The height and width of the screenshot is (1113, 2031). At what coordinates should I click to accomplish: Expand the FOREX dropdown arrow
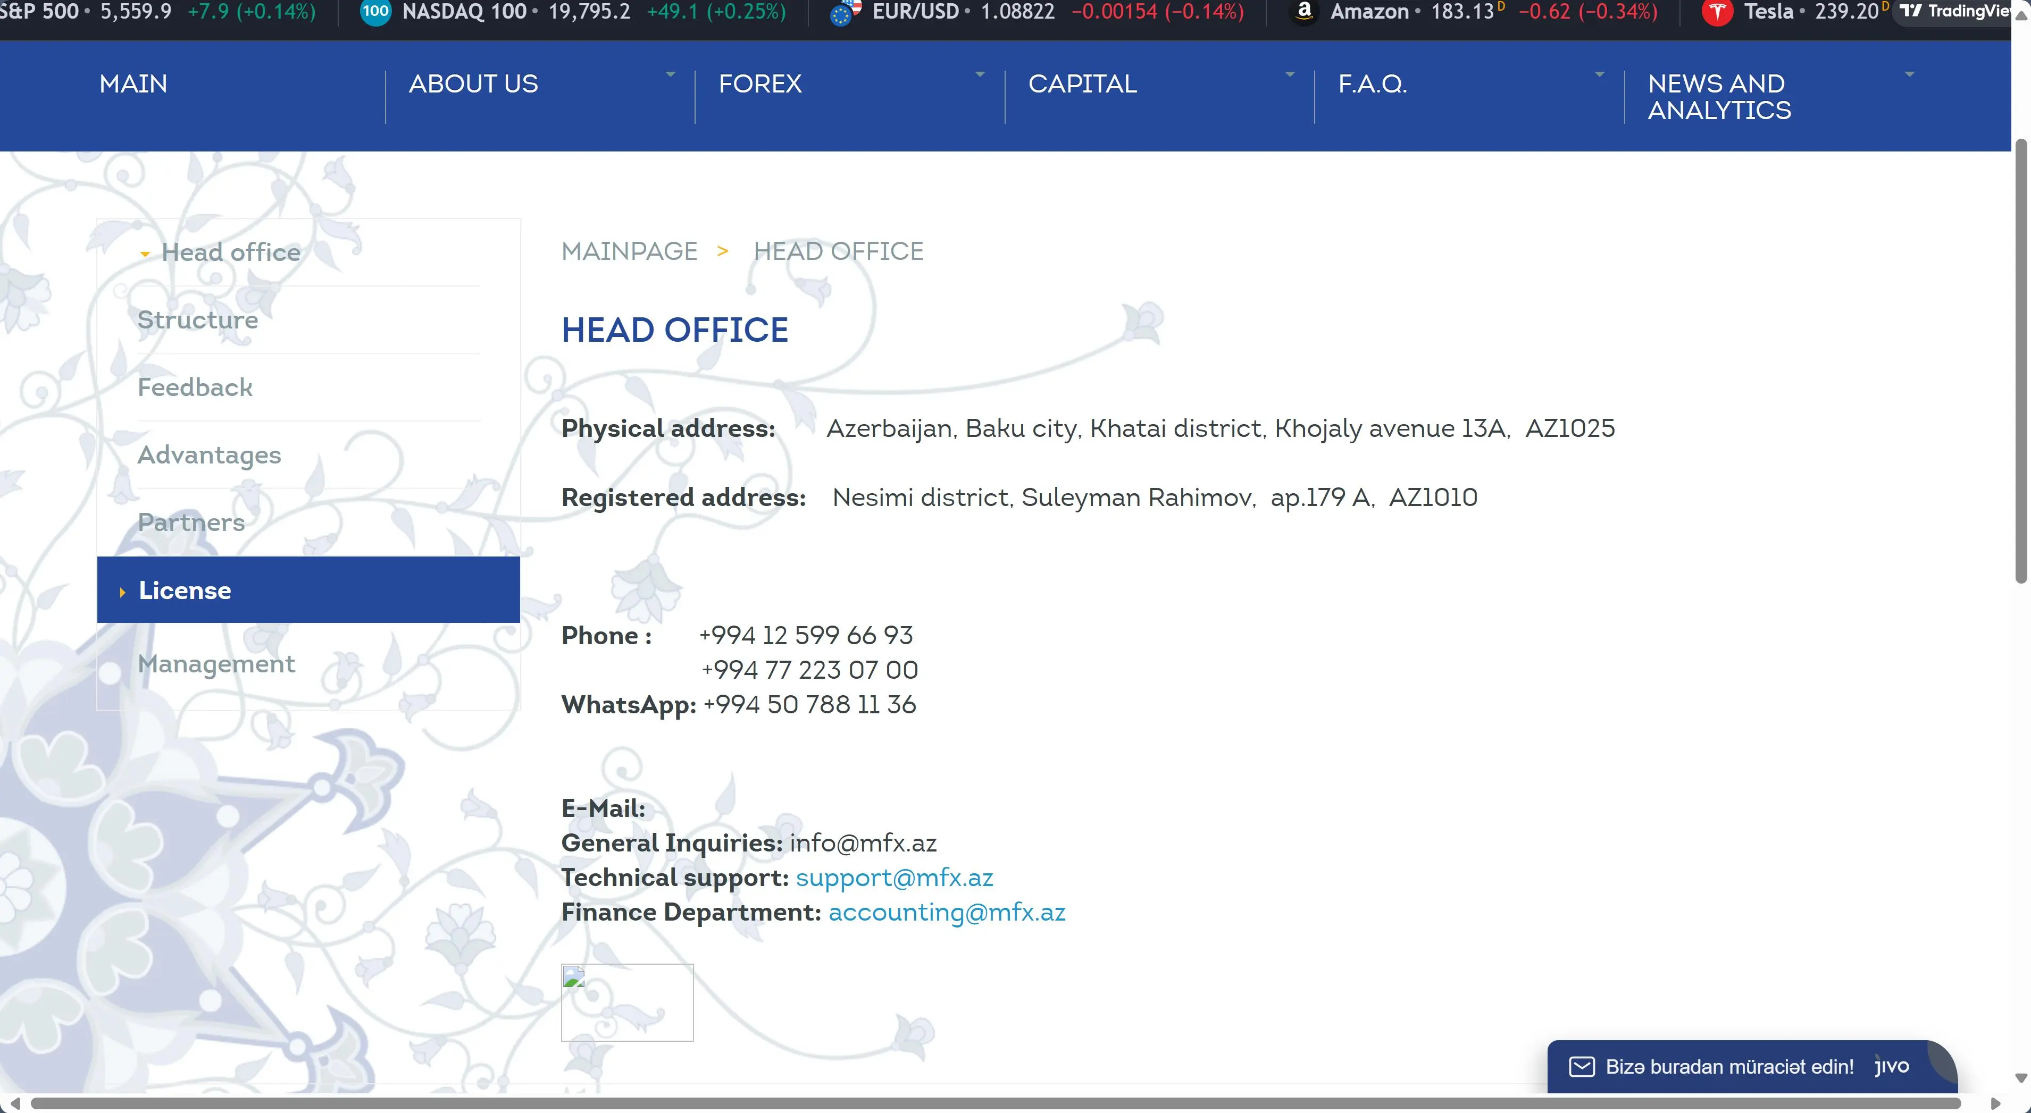980,74
